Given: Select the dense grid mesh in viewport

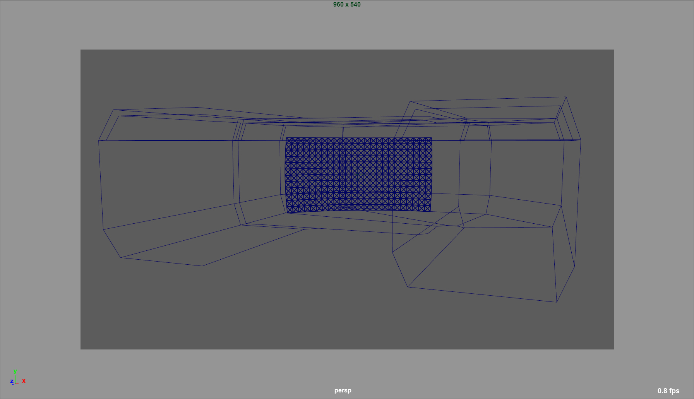Looking at the screenshot, I should coord(358,175).
